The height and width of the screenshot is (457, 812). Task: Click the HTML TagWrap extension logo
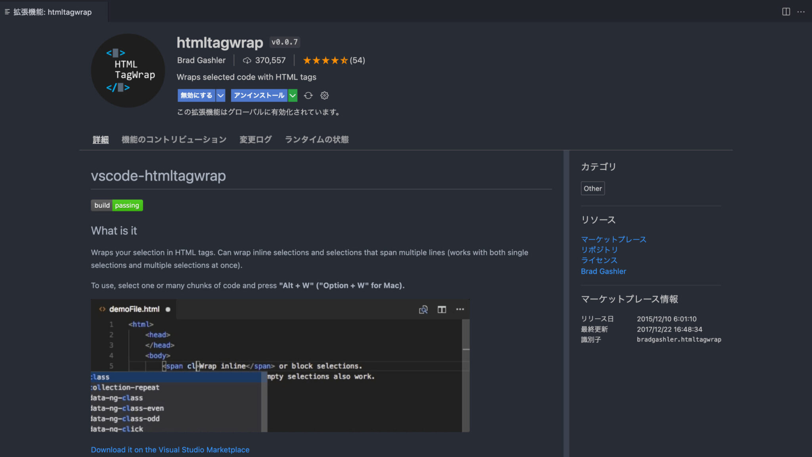pyautogui.click(x=128, y=70)
